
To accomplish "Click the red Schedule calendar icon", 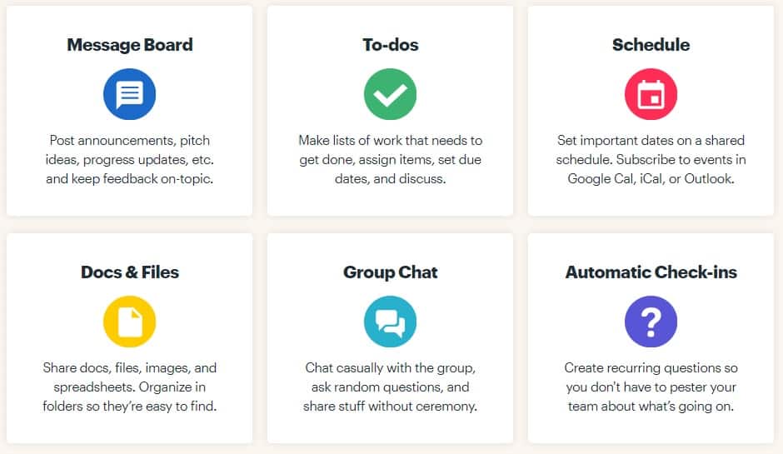I will [x=651, y=94].
